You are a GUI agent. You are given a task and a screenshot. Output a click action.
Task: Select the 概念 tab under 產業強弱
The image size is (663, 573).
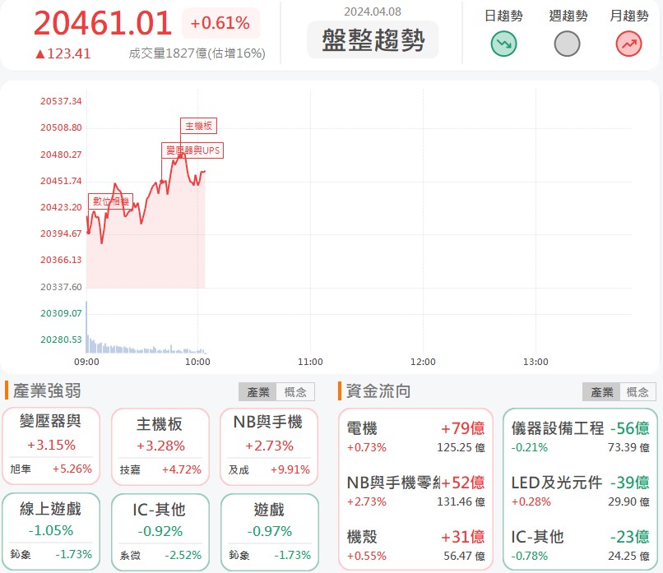[x=295, y=392]
